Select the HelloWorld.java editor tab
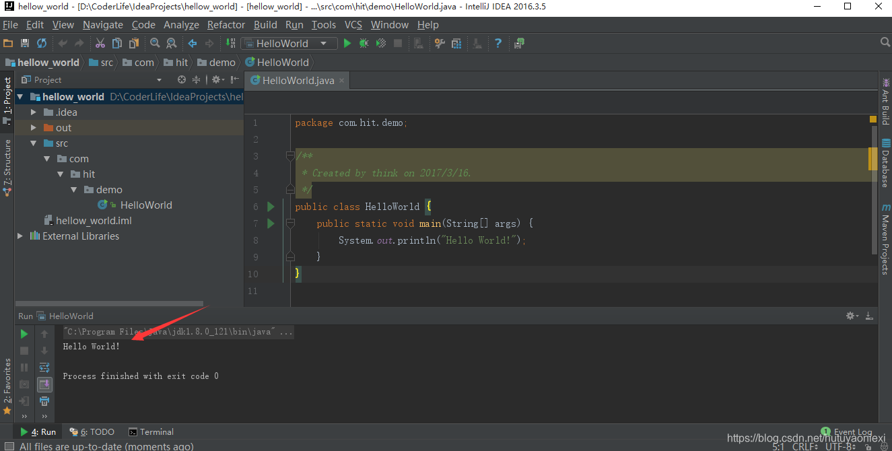Screen dimensions: 892x451 tap(298, 80)
